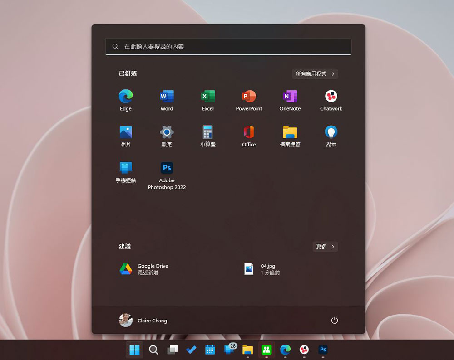Click the 最近新增 label under Google Drive
This screenshot has height=360, width=454.
(148, 272)
